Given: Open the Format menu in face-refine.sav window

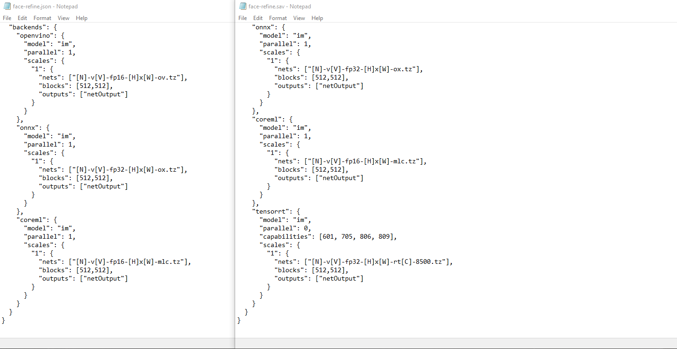Looking at the screenshot, I should [x=278, y=18].
